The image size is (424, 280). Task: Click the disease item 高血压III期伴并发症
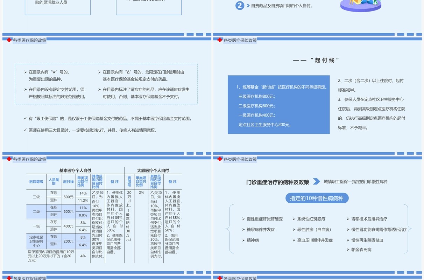tap(313, 240)
